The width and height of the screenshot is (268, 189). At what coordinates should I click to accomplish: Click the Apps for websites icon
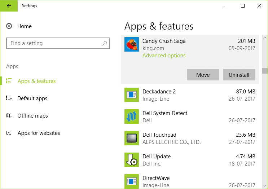(9, 133)
